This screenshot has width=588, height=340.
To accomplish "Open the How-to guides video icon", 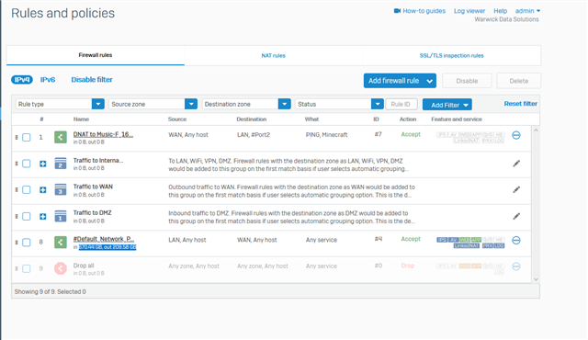I will click(x=397, y=11).
